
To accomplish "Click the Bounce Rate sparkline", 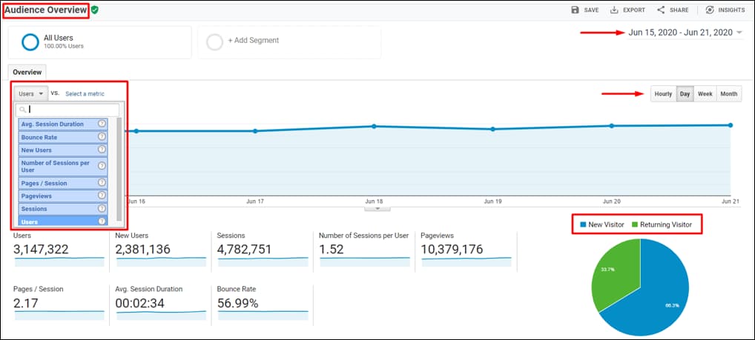I will (263, 315).
